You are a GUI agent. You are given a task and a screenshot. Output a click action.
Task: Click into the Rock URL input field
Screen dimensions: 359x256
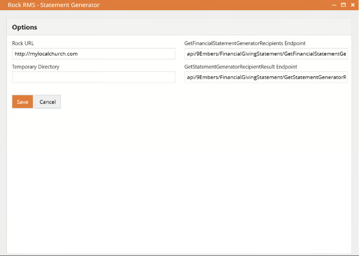click(x=93, y=54)
